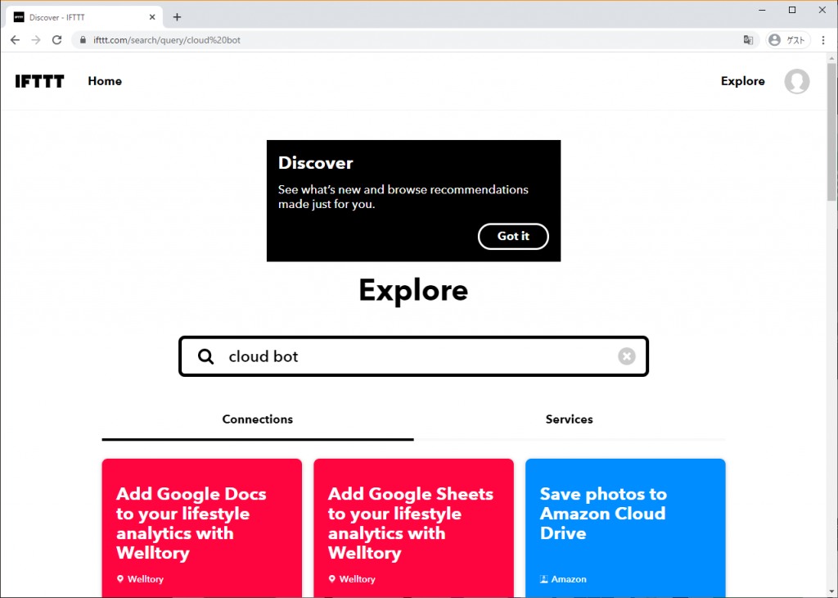838x598 pixels.
Task: Click the Amazon author label on blue card
Action: click(563, 579)
